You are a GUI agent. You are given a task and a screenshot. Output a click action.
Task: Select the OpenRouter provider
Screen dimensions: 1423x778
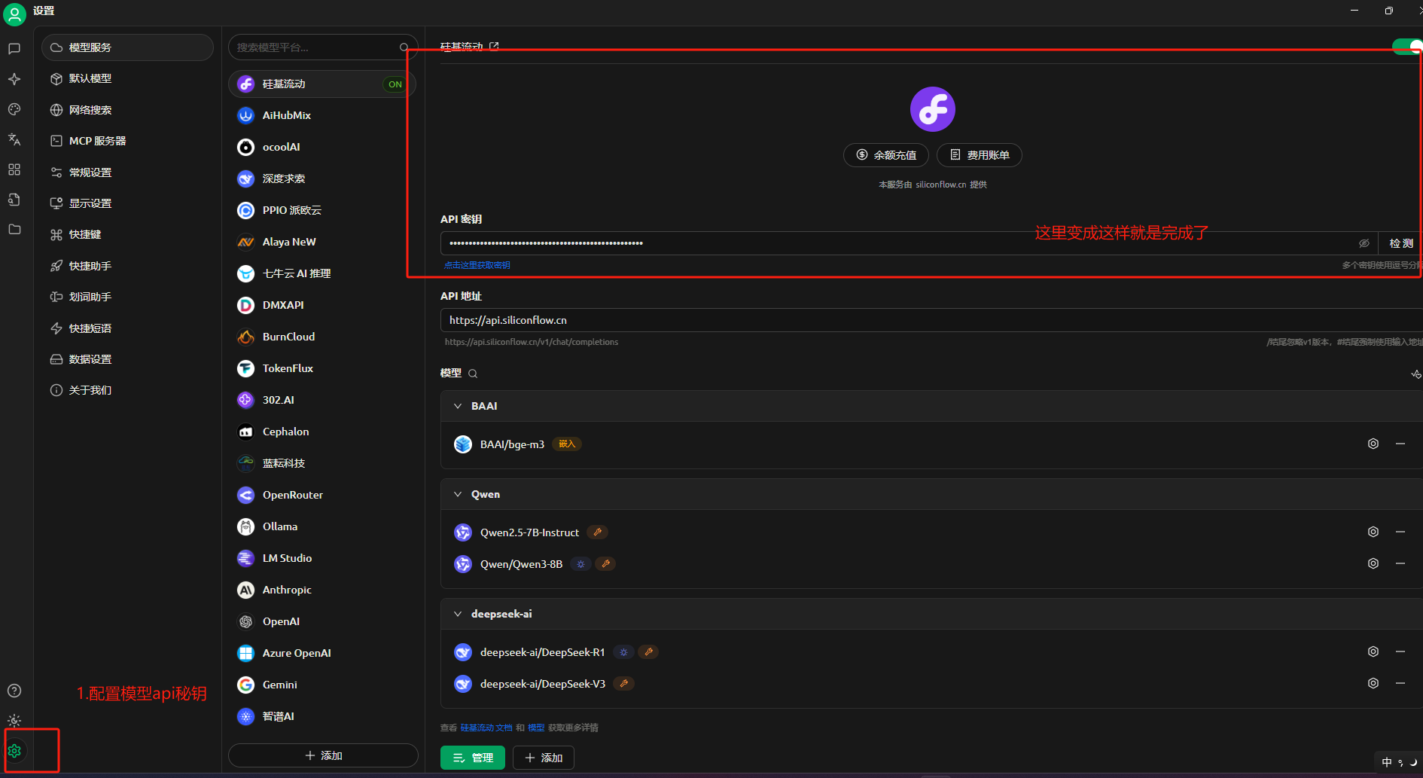tap(321, 495)
